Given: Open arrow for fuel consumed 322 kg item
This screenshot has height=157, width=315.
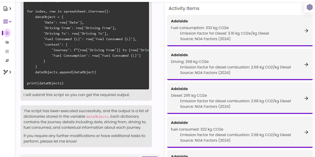Looking at the screenshot, I should [x=306, y=132].
